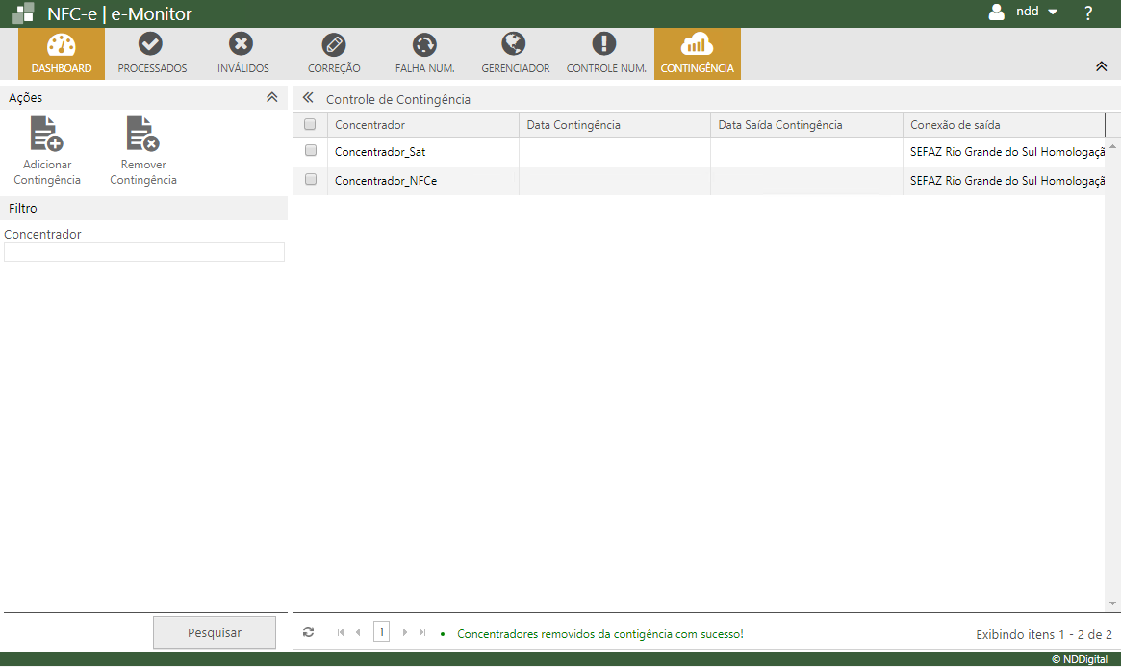This screenshot has width=1121, height=667.
Task: Collapse the top toolbar ribbon
Action: [1101, 66]
